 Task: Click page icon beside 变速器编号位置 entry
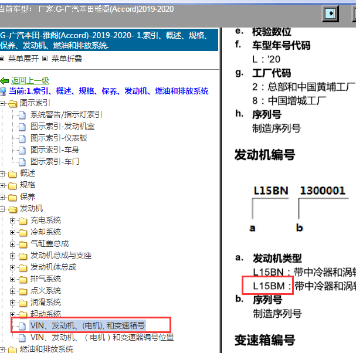pos(22,338)
